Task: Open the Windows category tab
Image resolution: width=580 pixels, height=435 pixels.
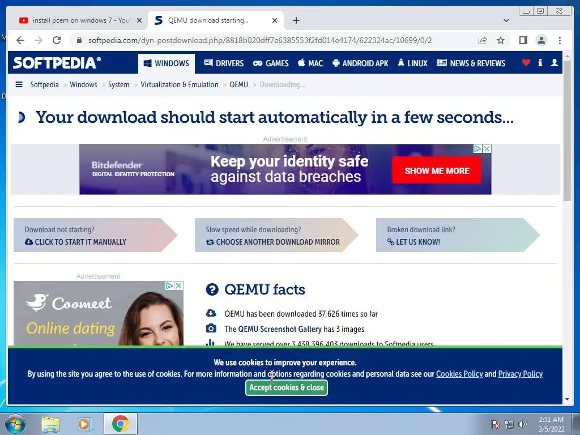Action: tap(167, 63)
